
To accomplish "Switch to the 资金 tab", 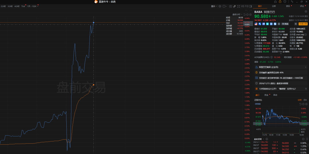I will click(266, 95).
